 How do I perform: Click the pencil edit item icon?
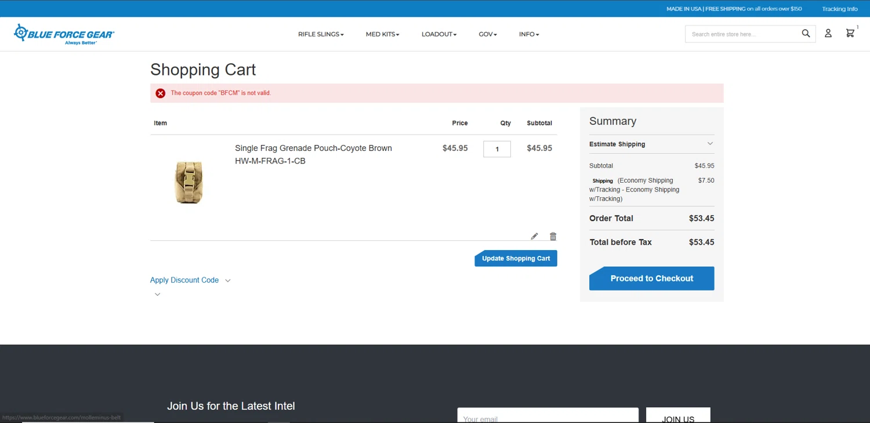534,236
